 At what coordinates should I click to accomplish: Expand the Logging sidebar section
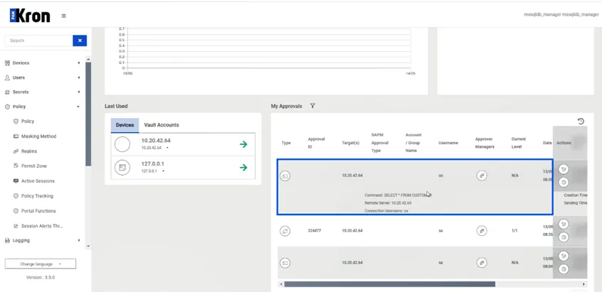[x=42, y=240]
